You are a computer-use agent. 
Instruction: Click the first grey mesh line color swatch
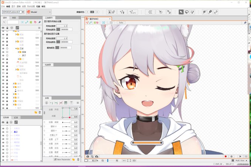(58, 30)
